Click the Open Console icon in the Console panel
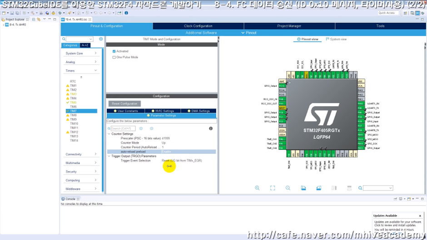Screen dimensions: 427x240 pyautogui.click(x=409, y=199)
